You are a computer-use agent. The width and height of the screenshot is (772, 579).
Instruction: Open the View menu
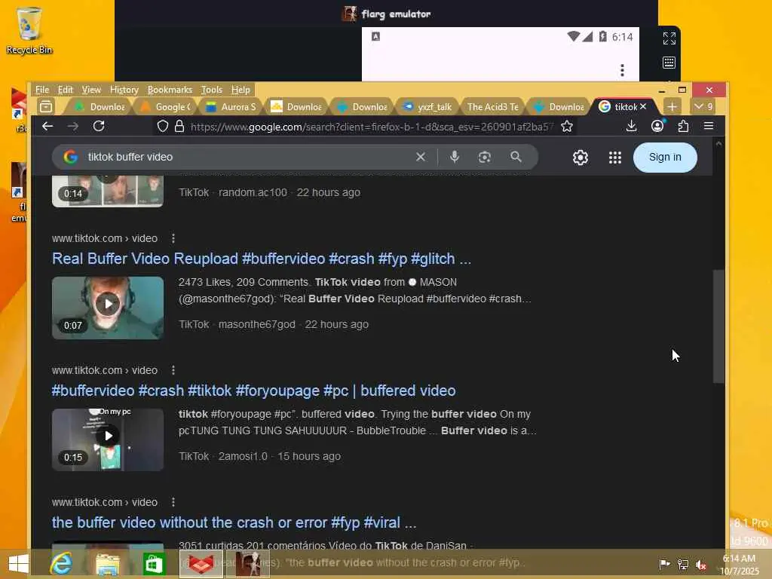click(x=91, y=90)
